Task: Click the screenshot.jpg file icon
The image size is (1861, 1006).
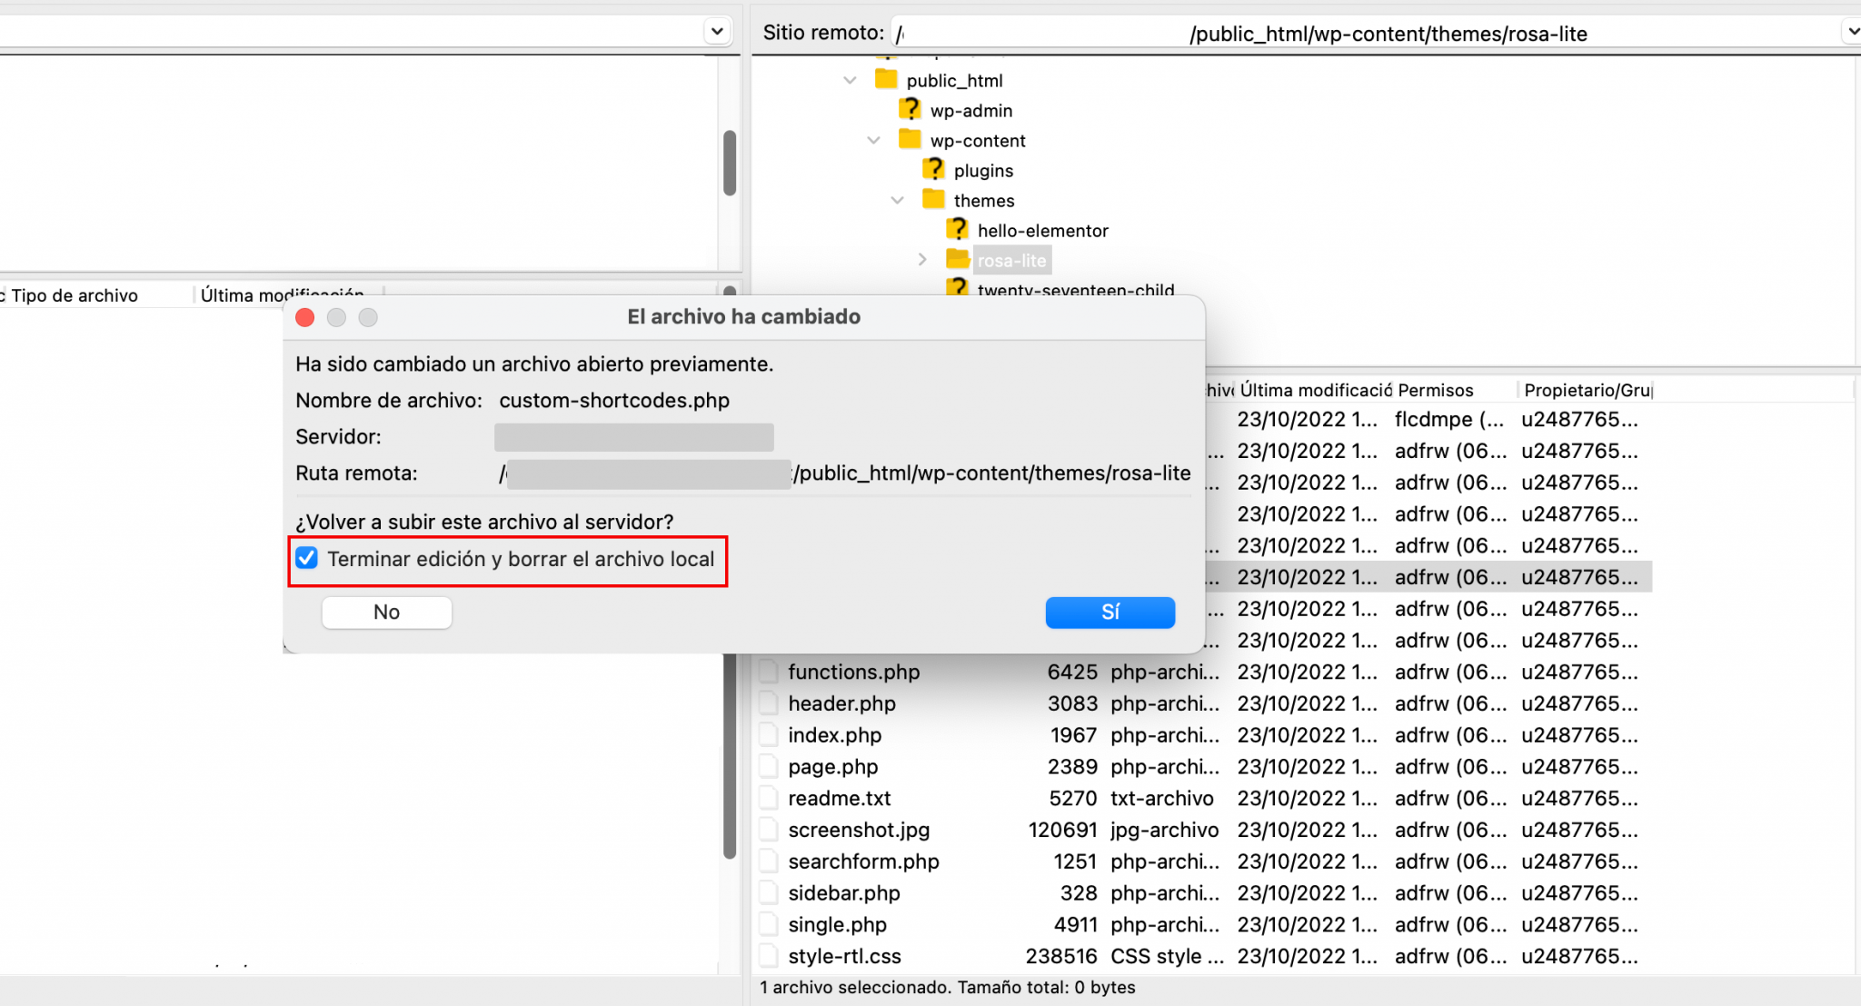Action: (768, 829)
